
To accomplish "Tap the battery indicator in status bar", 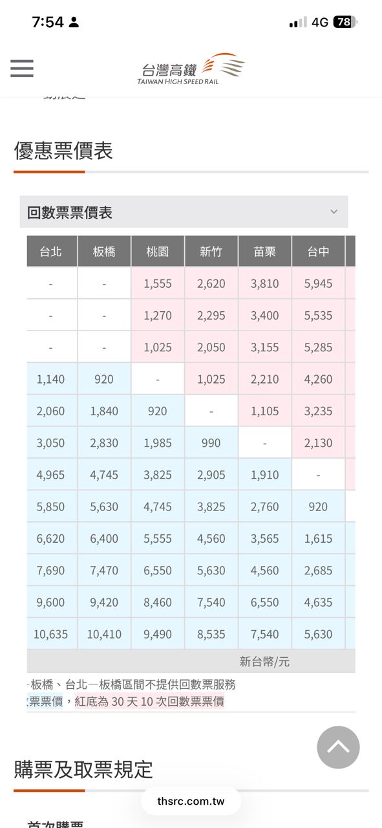I will pos(345,22).
